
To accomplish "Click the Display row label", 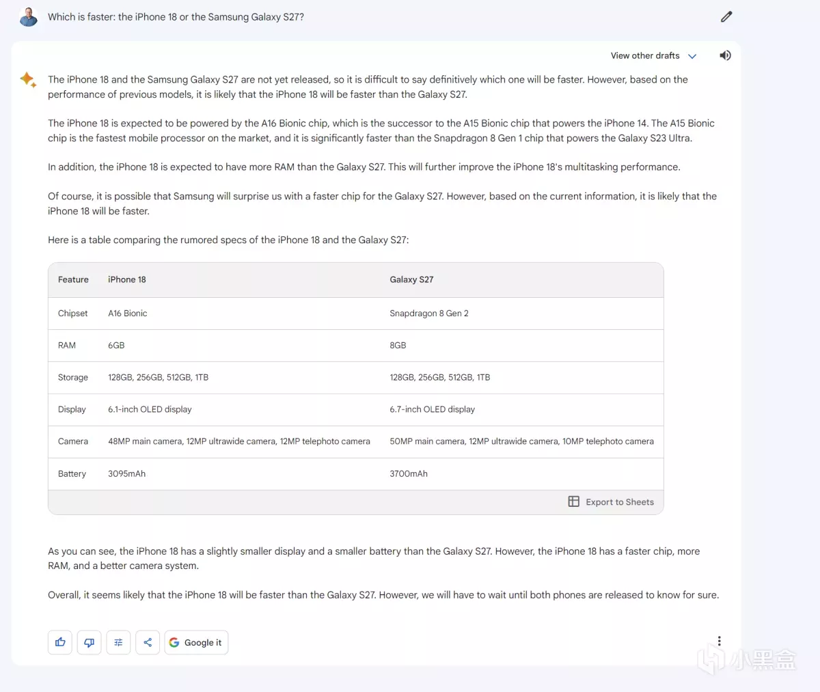I will pos(72,410).
